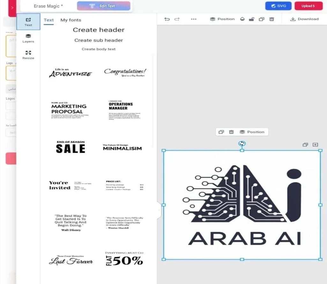This screenshot has height=284, width=327.
Task: Switch to the My fonts tab
Action: pos(71,20)
